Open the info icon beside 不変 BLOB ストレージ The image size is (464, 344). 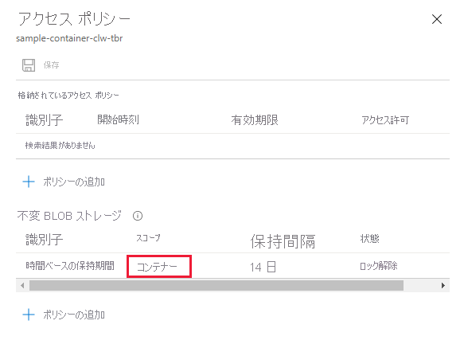point(138,216)
